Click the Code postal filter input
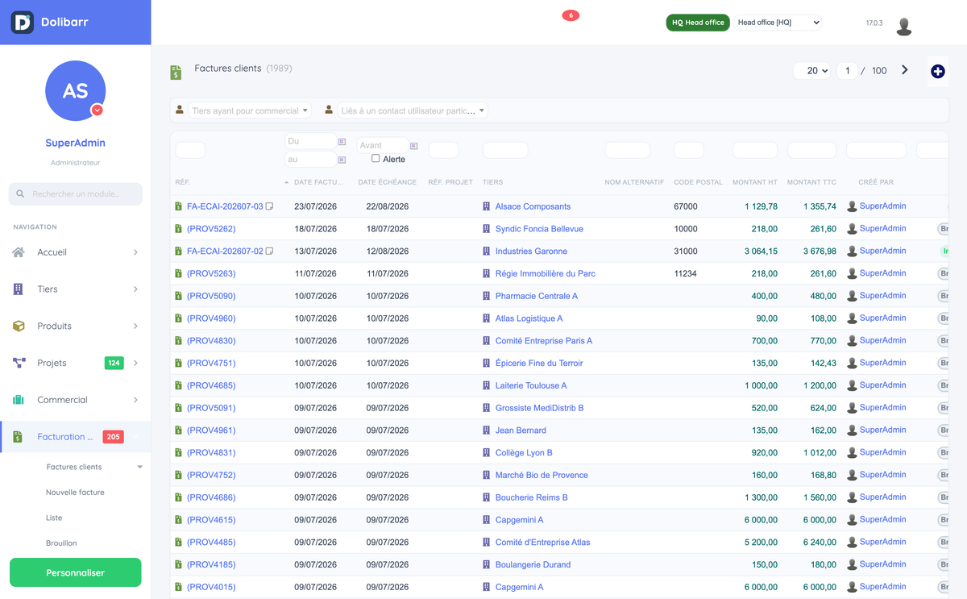The image size is (967, 599). (689, 150)
